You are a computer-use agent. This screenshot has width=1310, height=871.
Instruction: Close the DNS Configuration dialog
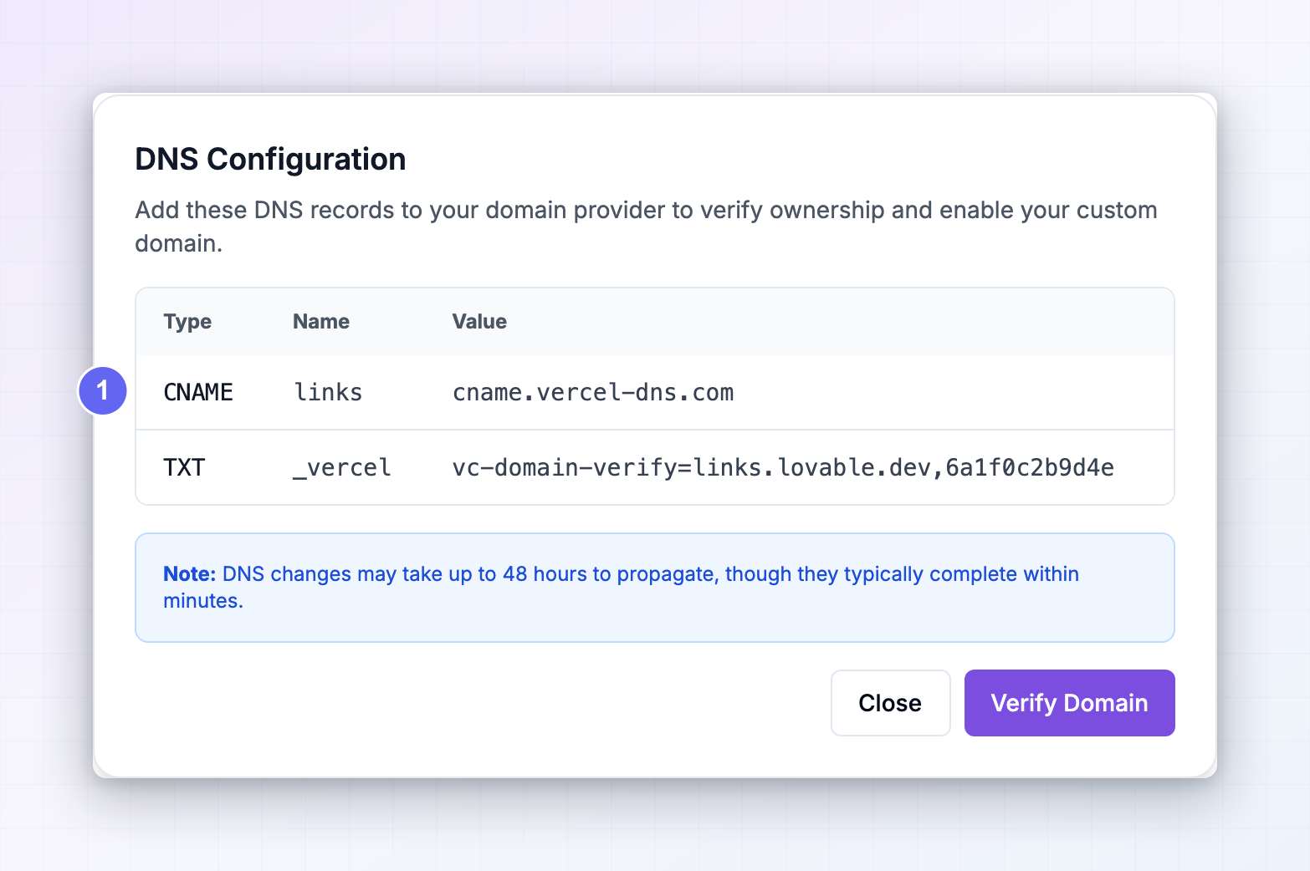[890, 703]
